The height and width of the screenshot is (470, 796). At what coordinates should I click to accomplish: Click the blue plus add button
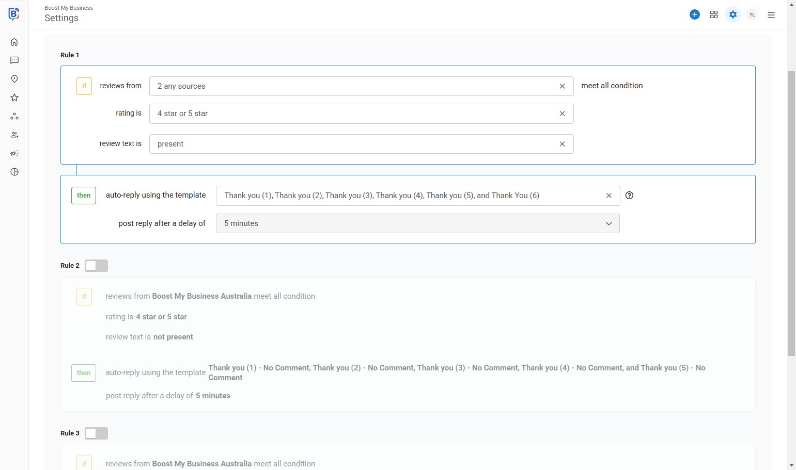[x=695, y=15]
